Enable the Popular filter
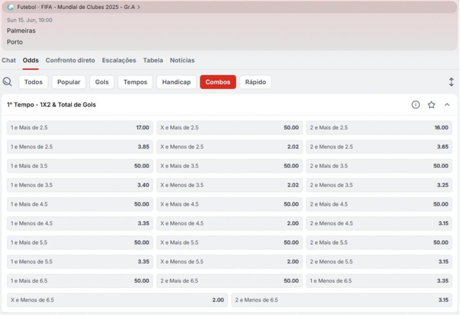Image resolution: width=460 pixels, height=315 pixels. pyautogui.click(x=69, y=82)
